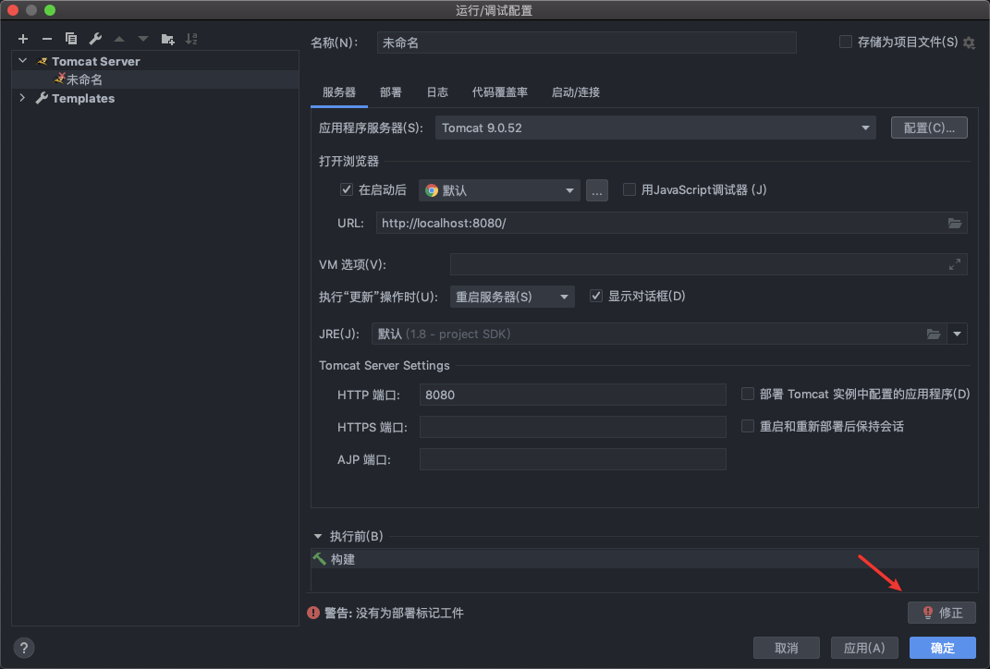
Task: Move configuration up with arrow icon
Action: pyautogui.click(x=119, y=39)
